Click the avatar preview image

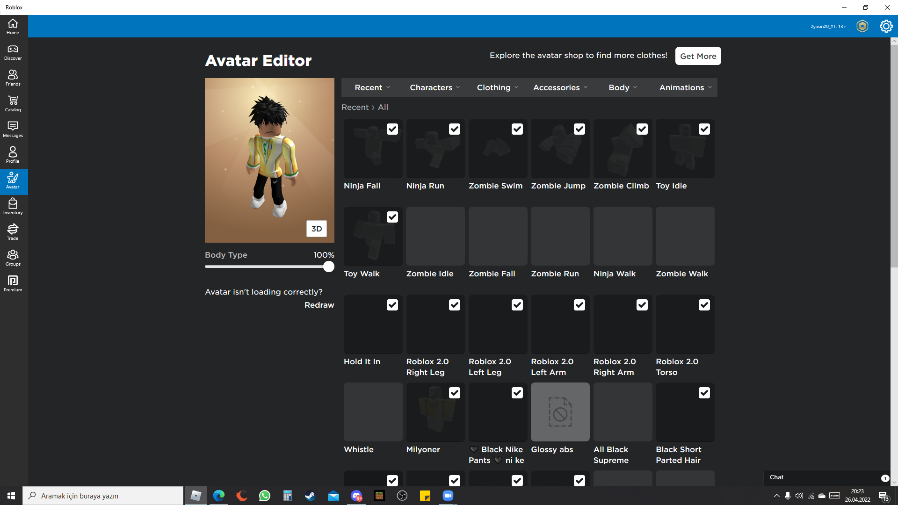269,160
